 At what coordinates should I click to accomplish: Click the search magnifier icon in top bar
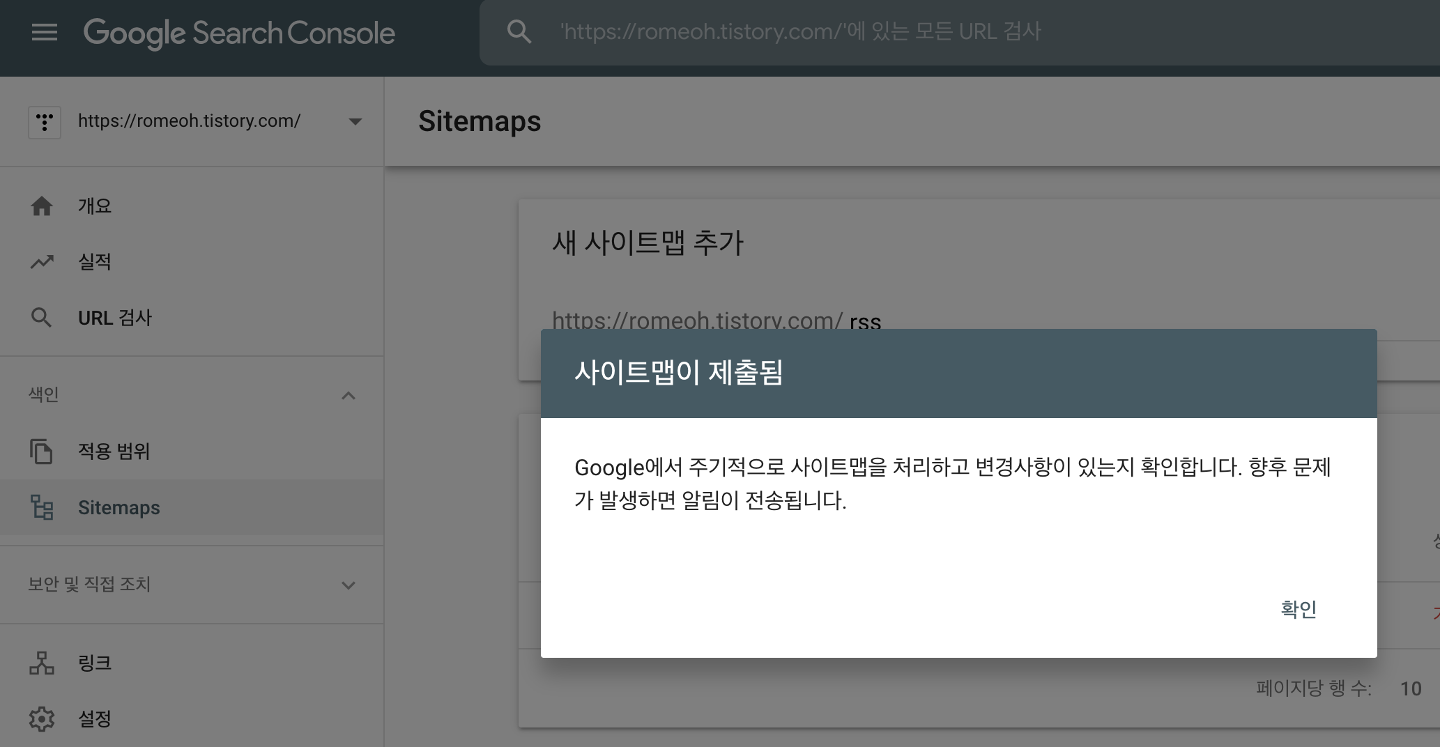point(519,31)
